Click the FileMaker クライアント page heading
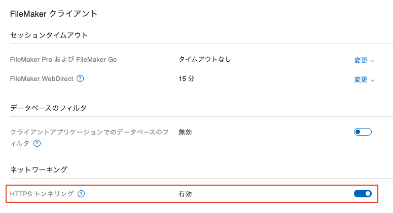The image size is (393, 213). coord(54,14)
